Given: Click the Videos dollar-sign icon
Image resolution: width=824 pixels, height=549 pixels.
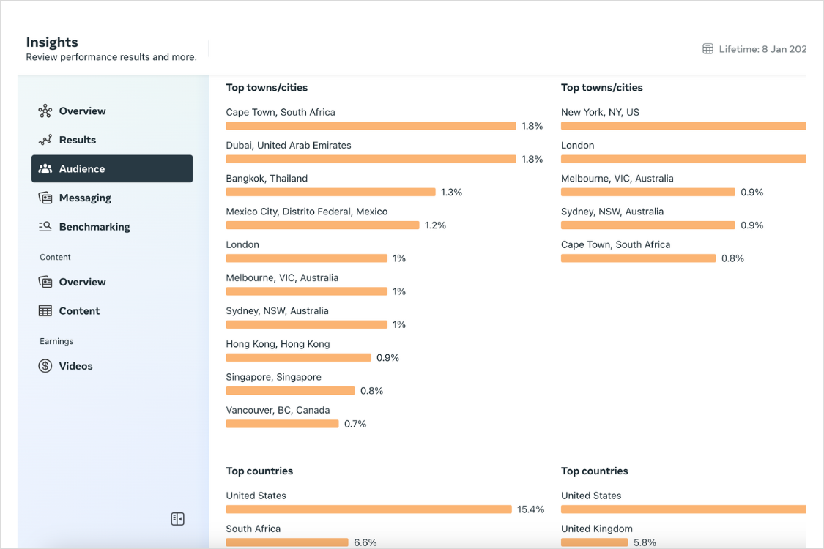Looking at the screenshot, I should (45, 366).
